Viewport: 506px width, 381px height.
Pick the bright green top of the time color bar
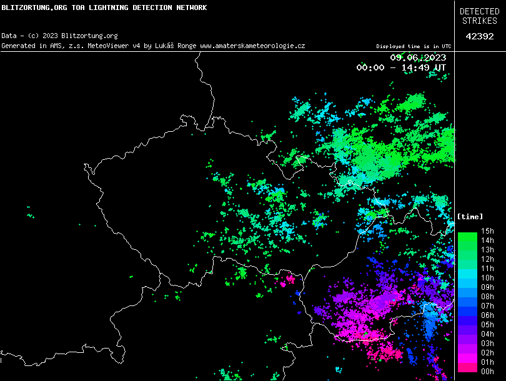(467, 237)
